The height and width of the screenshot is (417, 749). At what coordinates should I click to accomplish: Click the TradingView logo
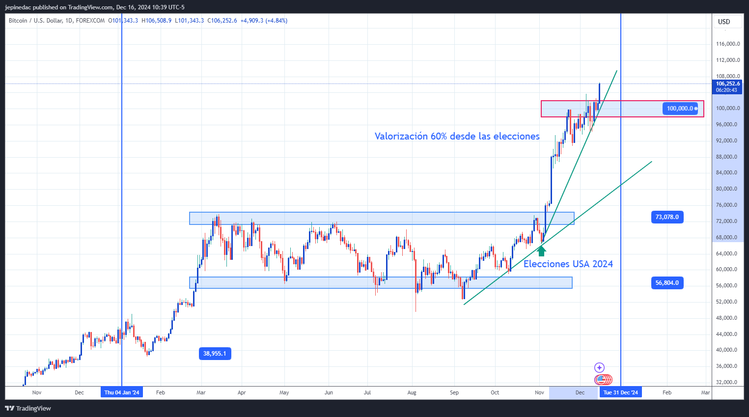[28, 408]
